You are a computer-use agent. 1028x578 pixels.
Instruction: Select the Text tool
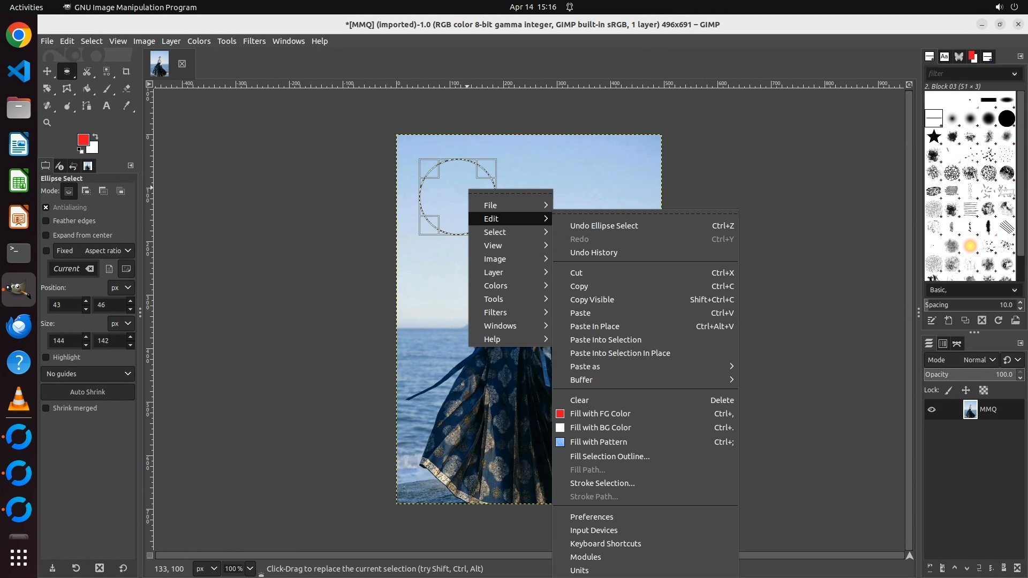click(107, 106)
